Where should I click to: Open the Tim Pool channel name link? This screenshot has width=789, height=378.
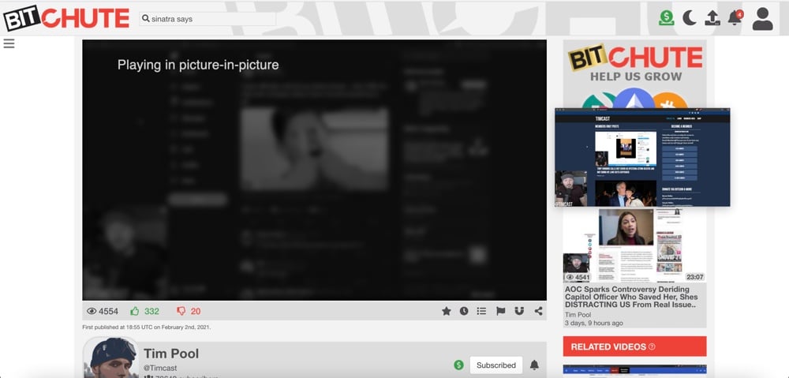[x=171, y=354]
